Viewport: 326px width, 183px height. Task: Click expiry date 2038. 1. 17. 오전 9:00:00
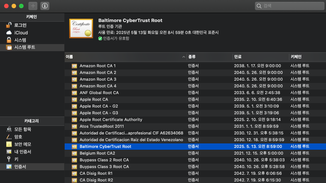tap(257, 66)
